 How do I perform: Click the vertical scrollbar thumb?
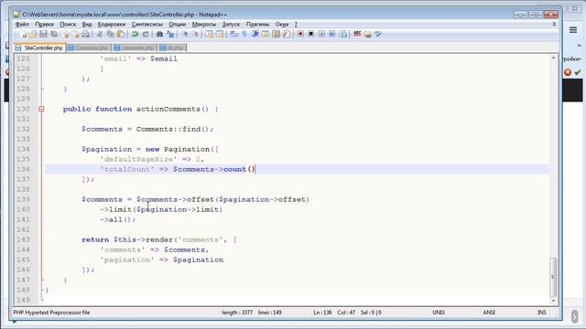[553, 276]
